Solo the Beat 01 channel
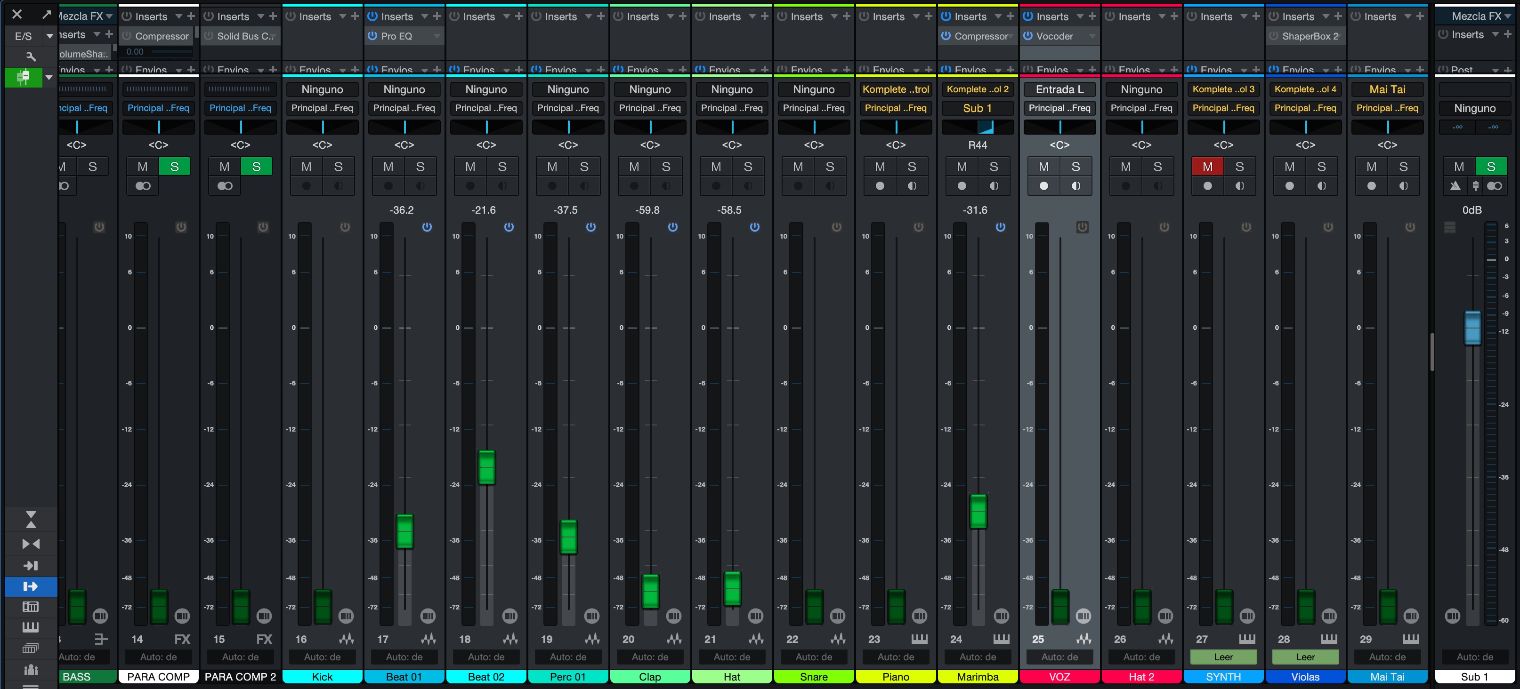The height and width of the screenshot is (689, 1520). pyautogui.click(x=420, y=167)
